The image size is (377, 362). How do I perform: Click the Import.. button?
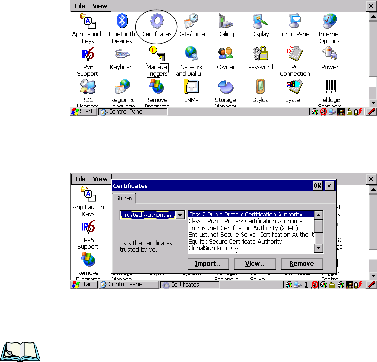(208, 264)
